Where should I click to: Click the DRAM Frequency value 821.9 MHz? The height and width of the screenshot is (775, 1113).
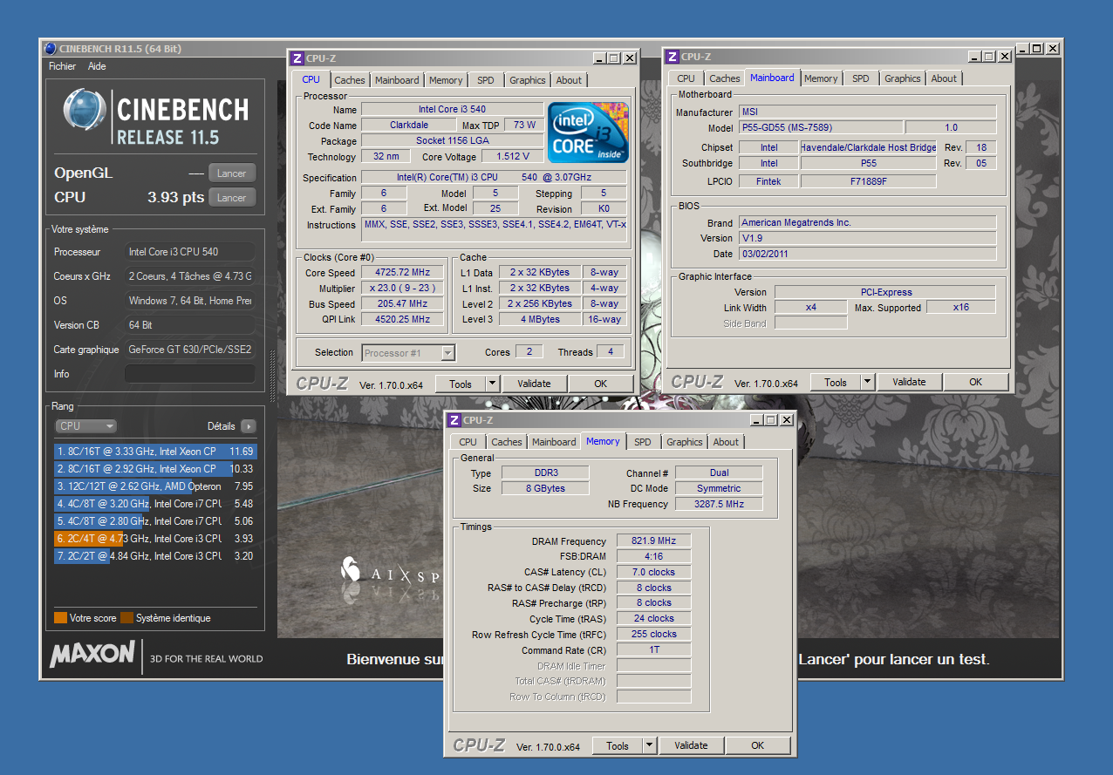pyautogui.click(x=654, y=541)
